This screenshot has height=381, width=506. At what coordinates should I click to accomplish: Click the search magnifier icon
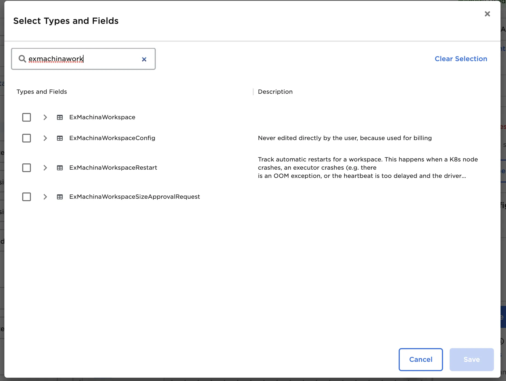22,59
